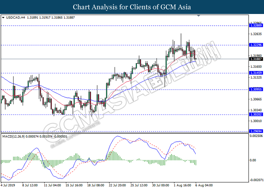Click the USDCAD,H4 symbol text
This screenshot has width=264, height=189.
(15, 17)
